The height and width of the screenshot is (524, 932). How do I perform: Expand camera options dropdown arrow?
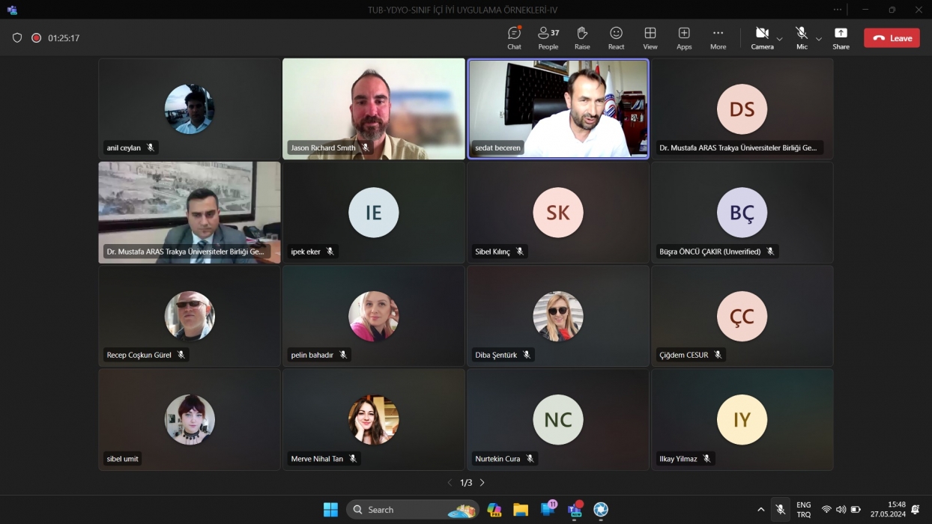(779, 39)
